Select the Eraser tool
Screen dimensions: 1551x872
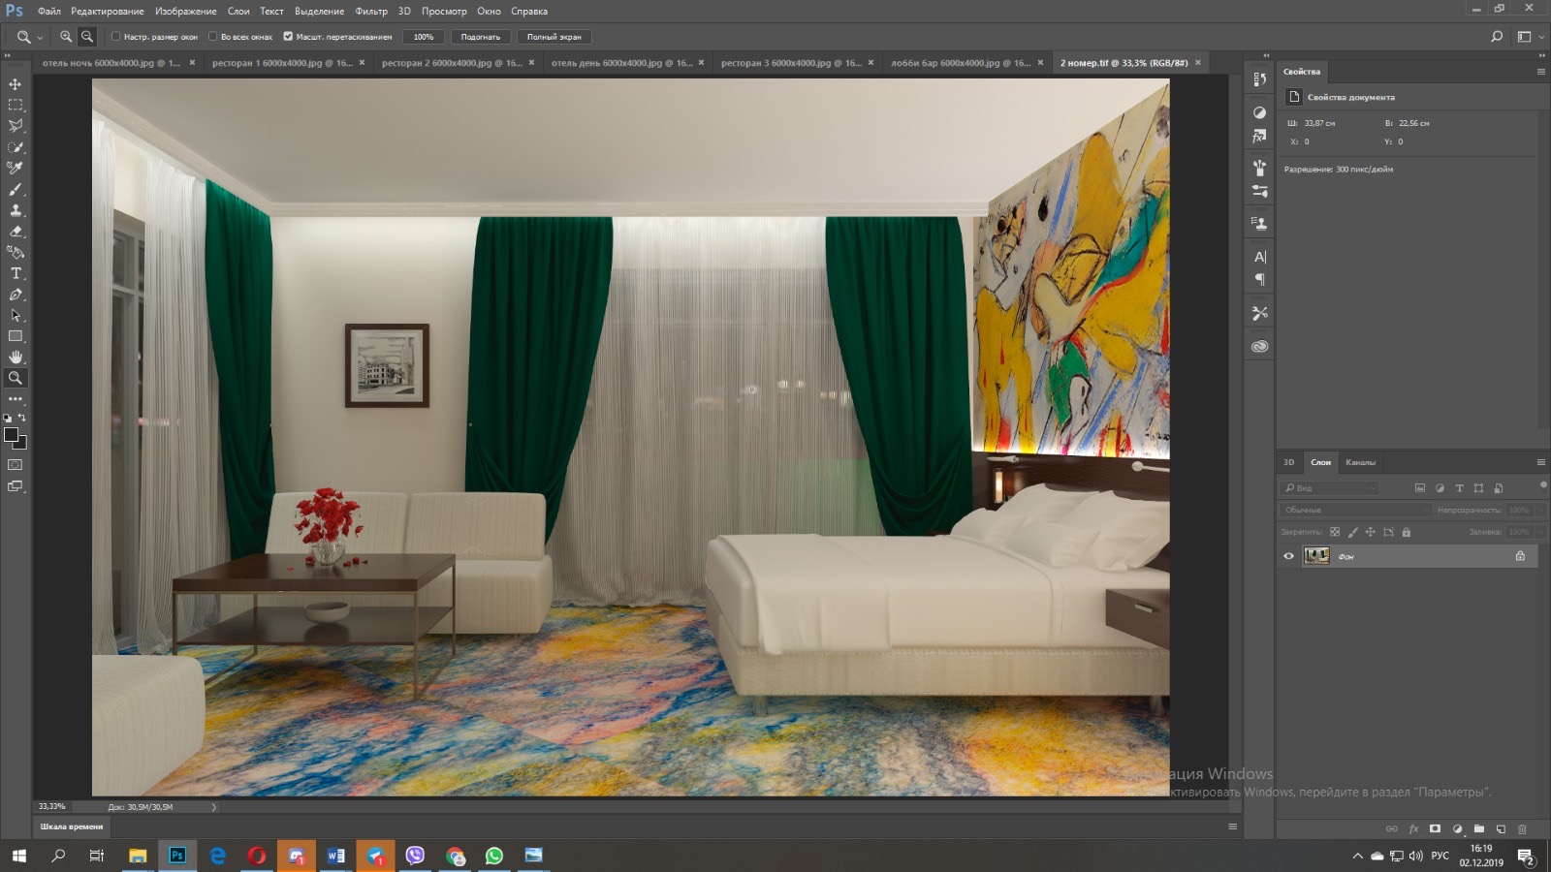pyautogui.click(x=16, y=232)
